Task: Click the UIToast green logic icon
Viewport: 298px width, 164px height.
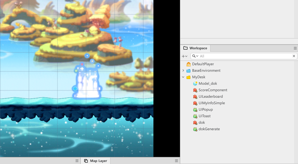Action: (x=195, y=116)
